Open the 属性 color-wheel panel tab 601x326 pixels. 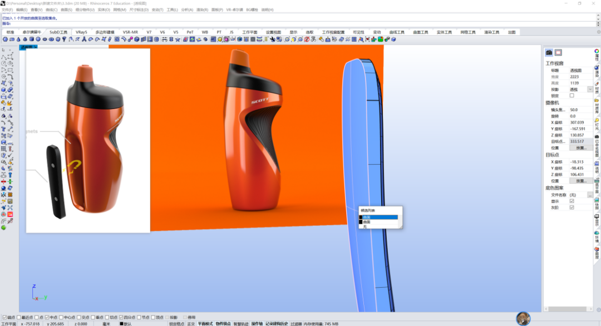pos(597,55)
